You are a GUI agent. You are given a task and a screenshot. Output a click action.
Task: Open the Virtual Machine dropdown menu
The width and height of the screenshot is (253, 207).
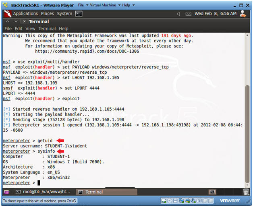[105, 5]
